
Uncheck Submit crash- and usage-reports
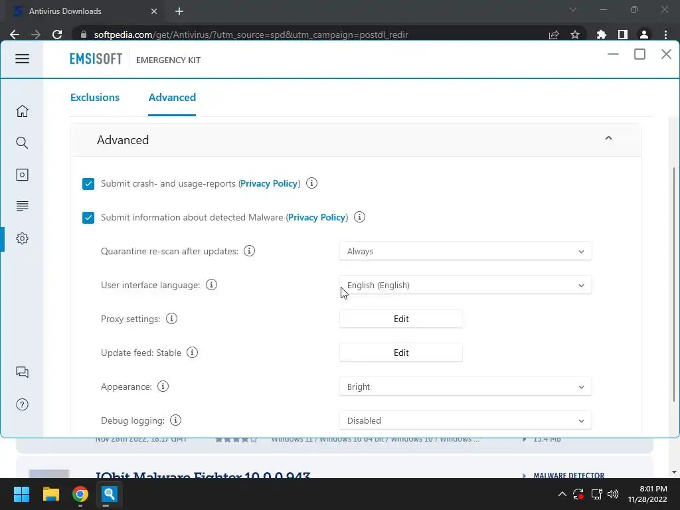coord(88,183)
